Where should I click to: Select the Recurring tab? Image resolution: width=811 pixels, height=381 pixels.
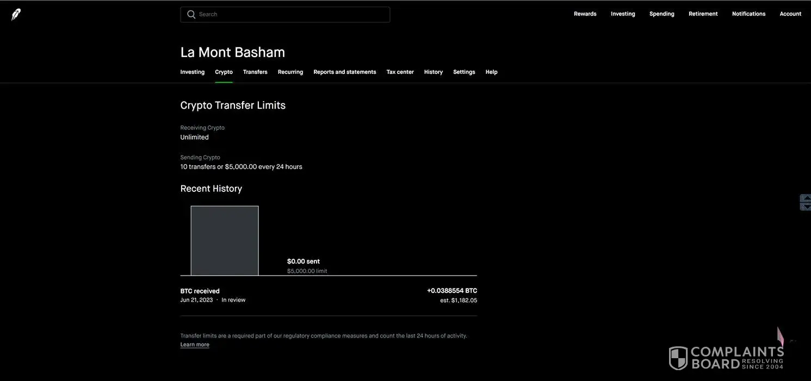point(290,72)
